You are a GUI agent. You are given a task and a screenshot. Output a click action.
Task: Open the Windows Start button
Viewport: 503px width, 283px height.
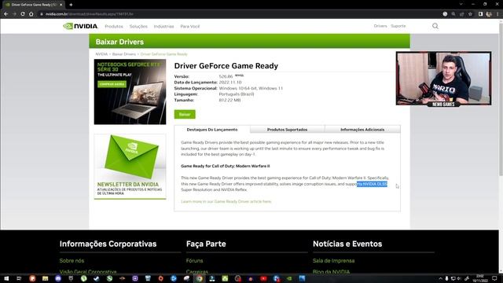pos(6,278)
